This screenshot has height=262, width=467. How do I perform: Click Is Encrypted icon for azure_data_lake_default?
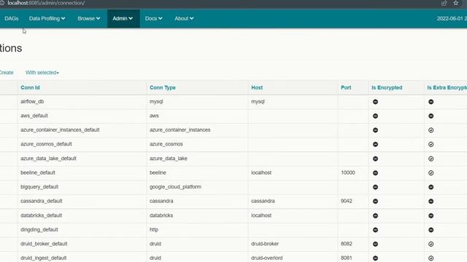pos(375,159)
